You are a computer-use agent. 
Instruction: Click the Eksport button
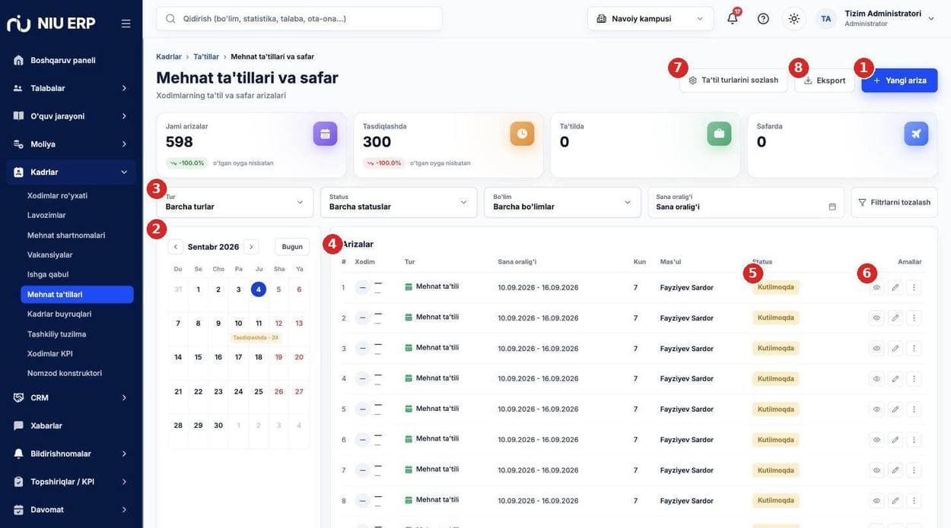825,81
